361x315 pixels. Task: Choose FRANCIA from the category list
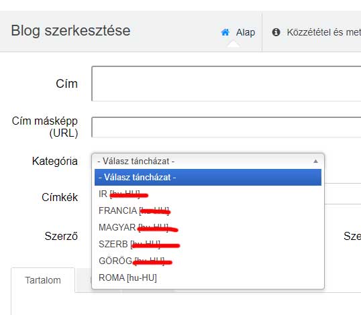pyautogui.click(x=208, y=210)
